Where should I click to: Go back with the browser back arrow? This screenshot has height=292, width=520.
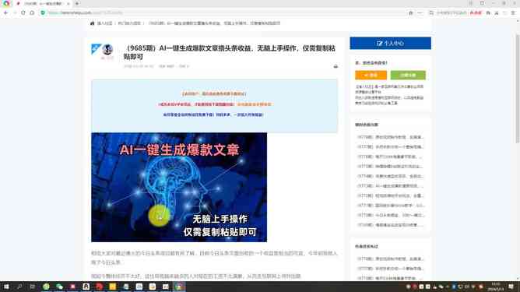5,12
